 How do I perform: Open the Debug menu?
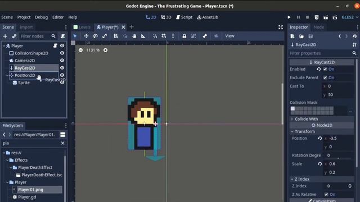41,17
